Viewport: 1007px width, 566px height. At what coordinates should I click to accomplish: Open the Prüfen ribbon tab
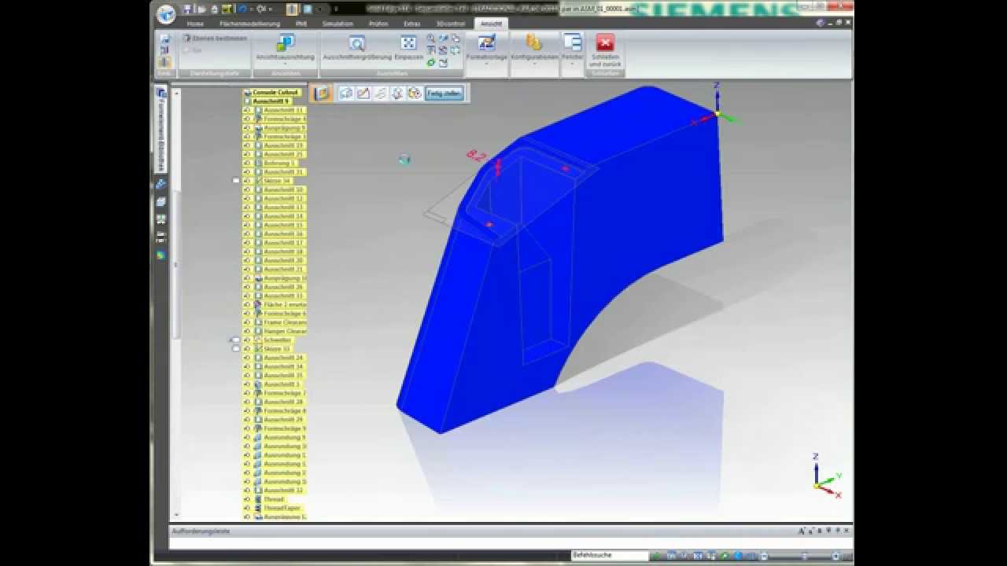click(x=378, y=24)
